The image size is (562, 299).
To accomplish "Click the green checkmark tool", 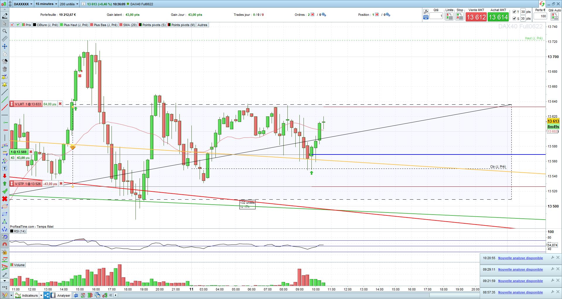I will click(x=5, y=191).
